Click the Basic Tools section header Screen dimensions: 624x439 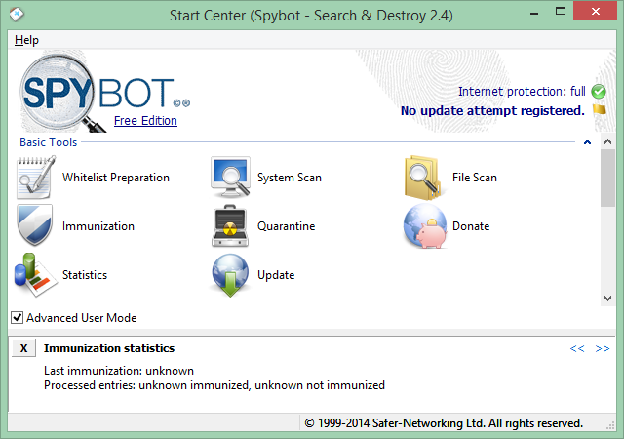(48, 142)
